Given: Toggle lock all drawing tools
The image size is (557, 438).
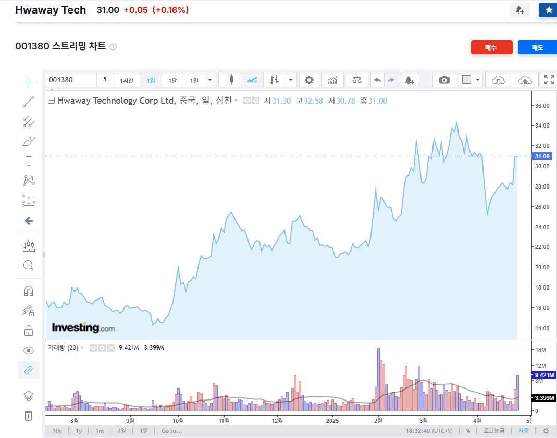Looking at the screenshot, I should pyautogui.click(x=29, y=330).
